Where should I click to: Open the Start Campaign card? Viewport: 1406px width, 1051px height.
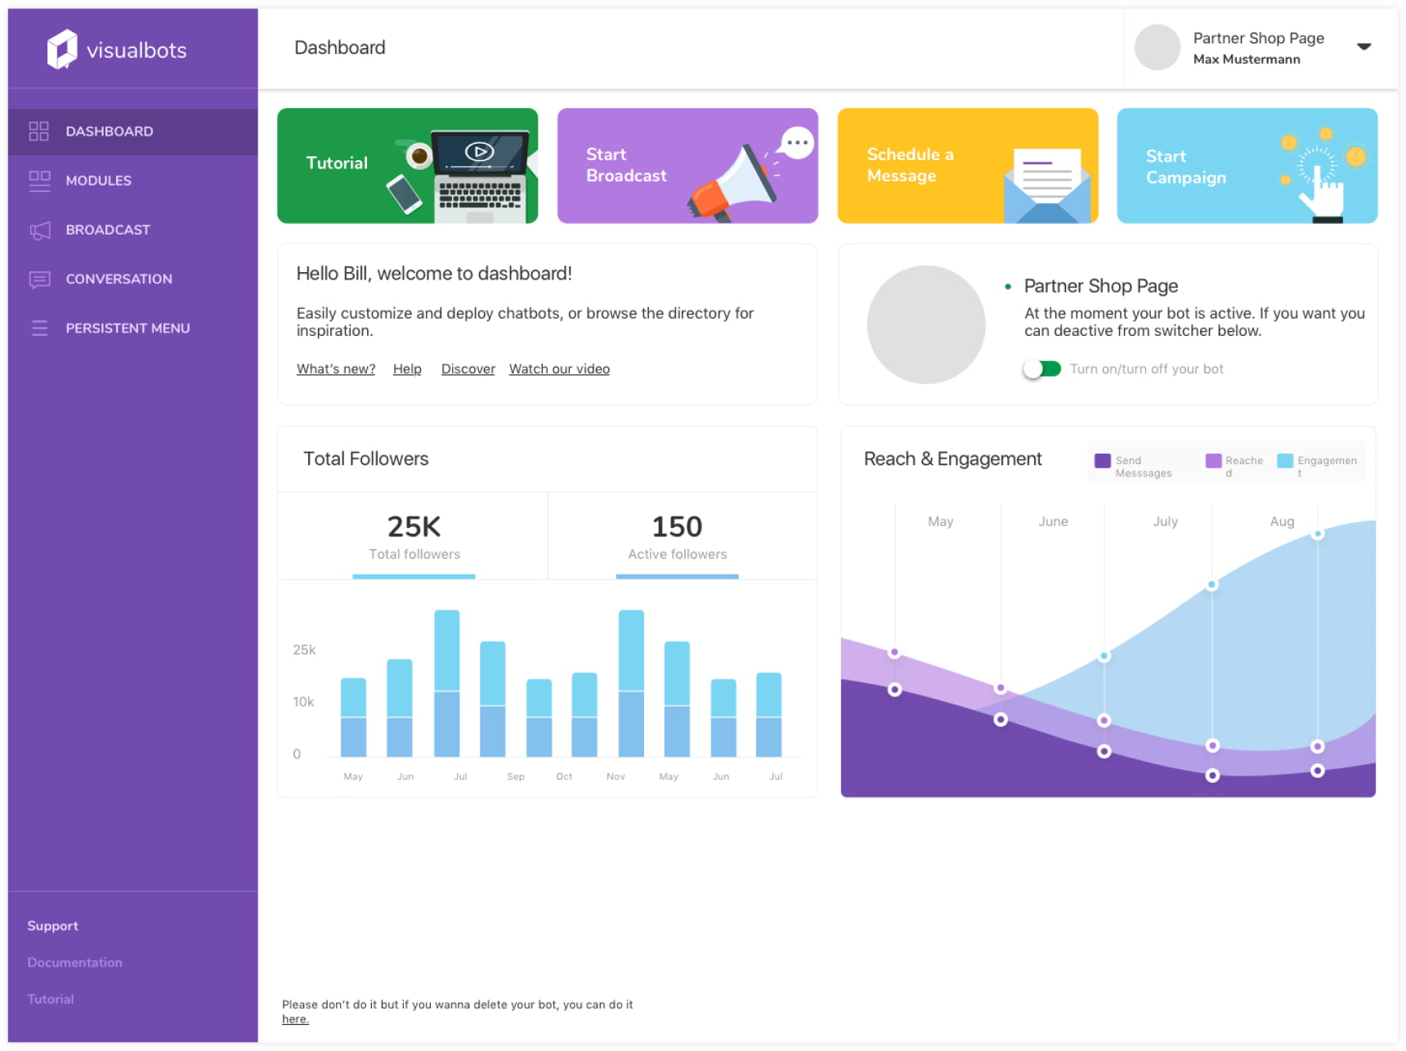pos(1246,166)
